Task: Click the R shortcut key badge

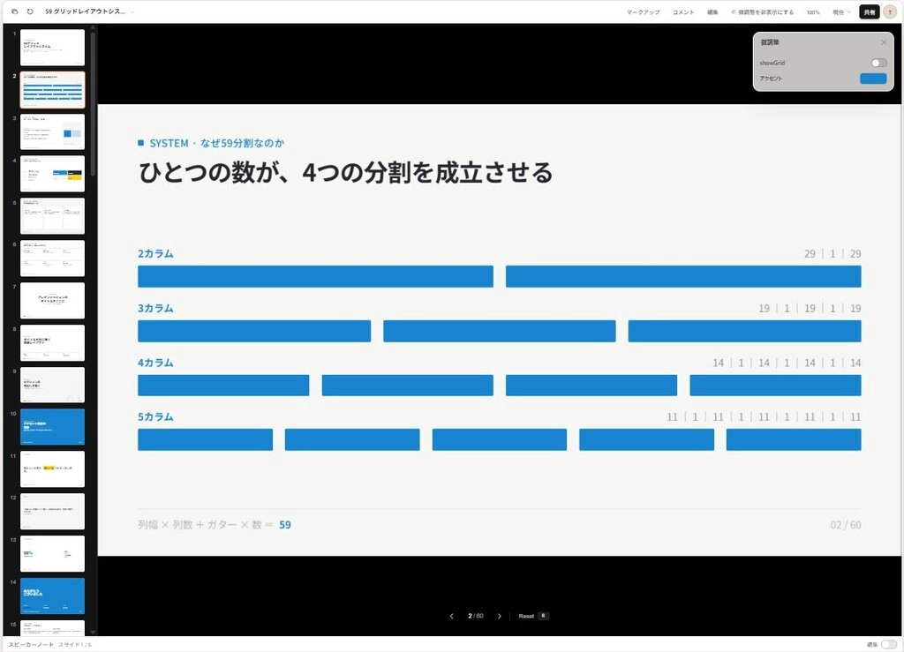Action: [543, 617]
